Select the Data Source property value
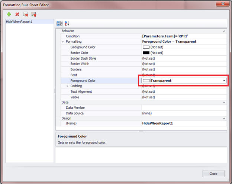Screen dimensions: 232x184 point(182,113)
